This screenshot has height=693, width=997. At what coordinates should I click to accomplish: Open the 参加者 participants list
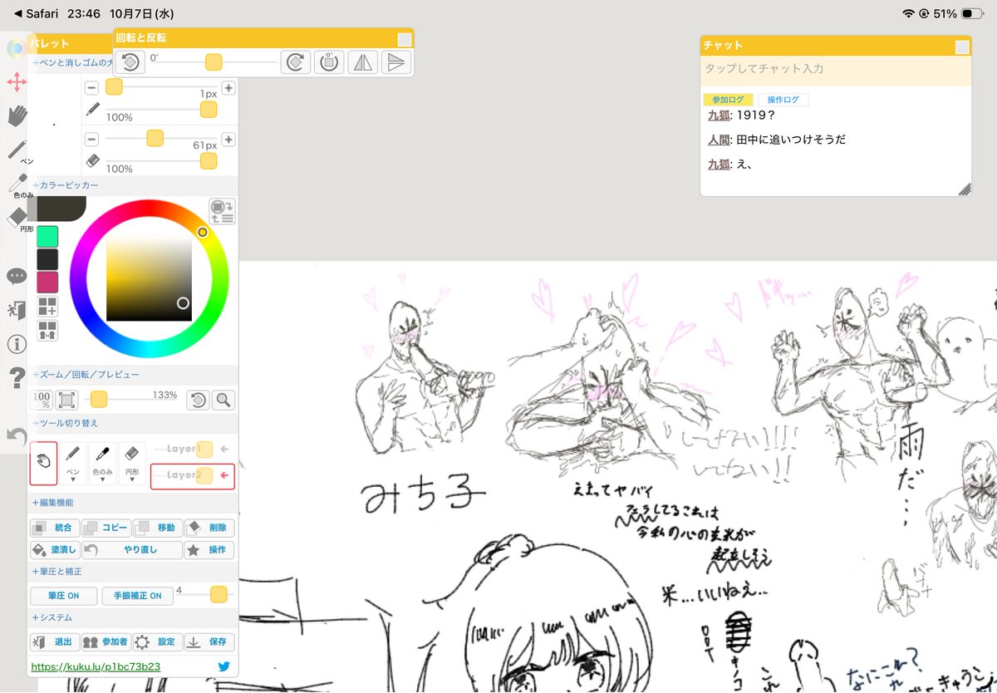(x=106, y=641)
